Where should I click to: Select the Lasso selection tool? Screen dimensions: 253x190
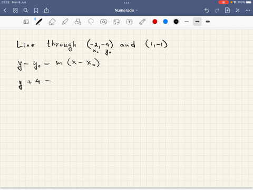pos(91,22)
